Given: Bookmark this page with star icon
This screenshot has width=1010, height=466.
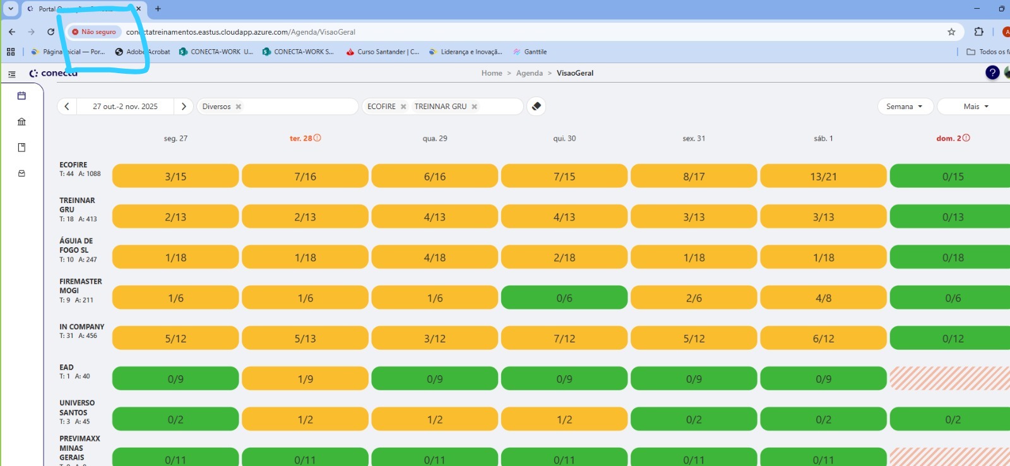Looking at the screenshot, I should pos(951,32).
